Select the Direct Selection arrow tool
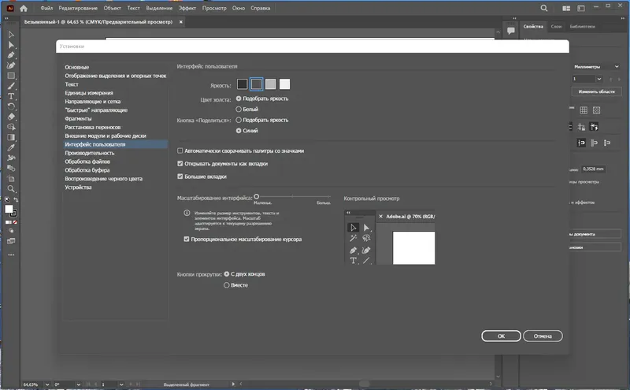 click(11, 45)
